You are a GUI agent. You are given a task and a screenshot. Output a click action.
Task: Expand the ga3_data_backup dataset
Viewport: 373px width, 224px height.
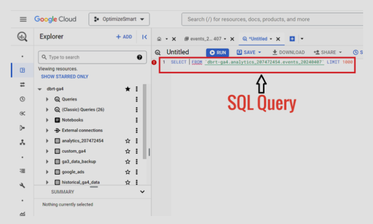click(x=47, y=162)
